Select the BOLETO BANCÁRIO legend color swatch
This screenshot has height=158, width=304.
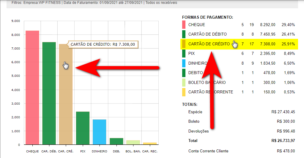tap(184, 82)
